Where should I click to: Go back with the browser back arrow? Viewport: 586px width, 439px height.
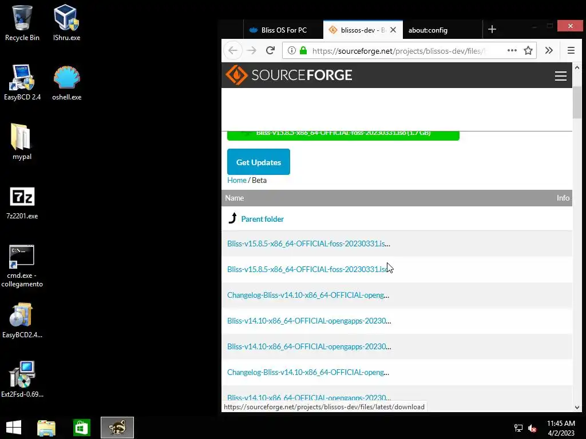pyautogui.click(x=233, y=50)
